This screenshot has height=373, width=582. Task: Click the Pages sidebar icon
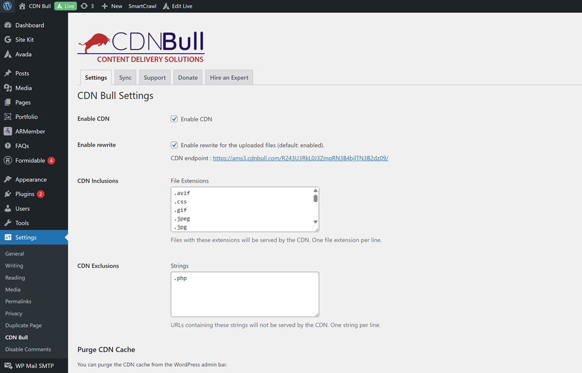(8, 102)
